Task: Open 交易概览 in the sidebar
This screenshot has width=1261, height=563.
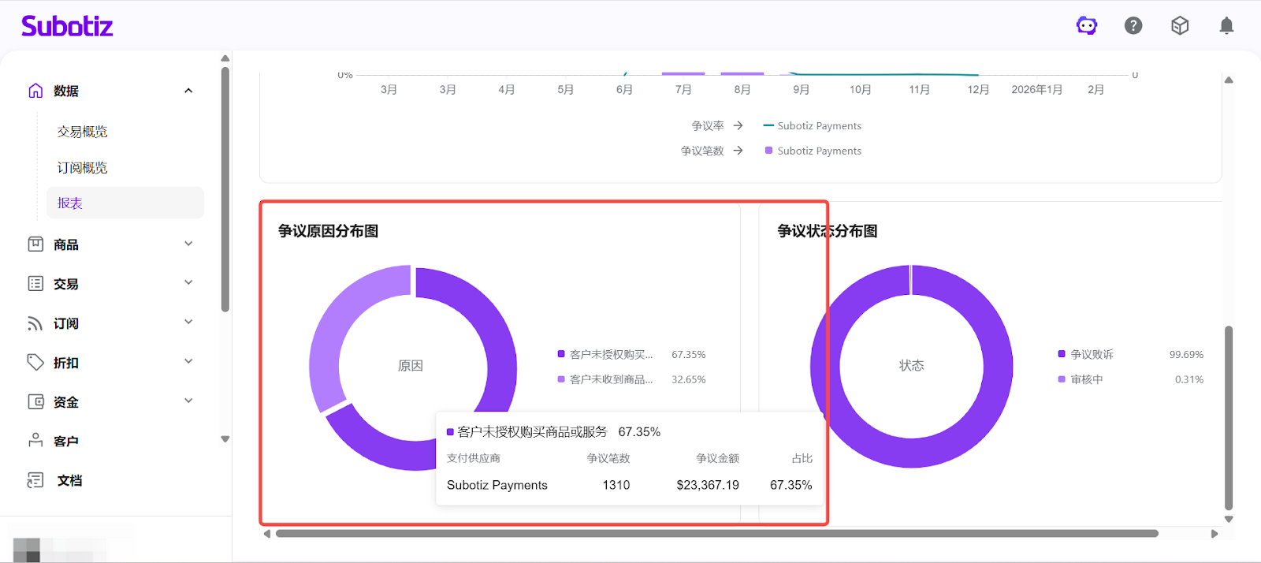Action: click(83, 132)
